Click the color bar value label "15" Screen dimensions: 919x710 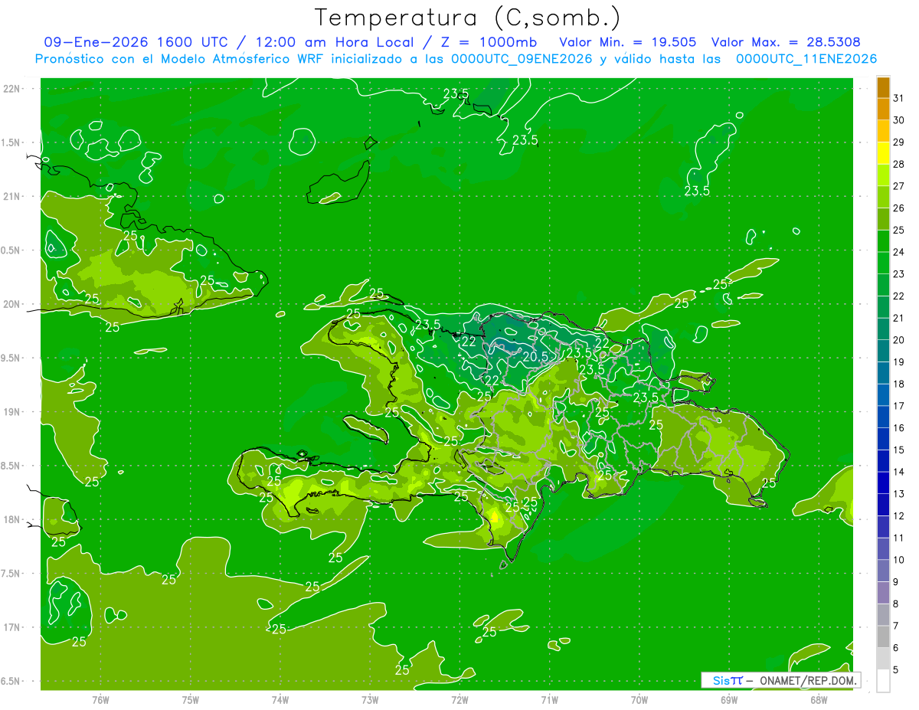(x=899, y=450)
